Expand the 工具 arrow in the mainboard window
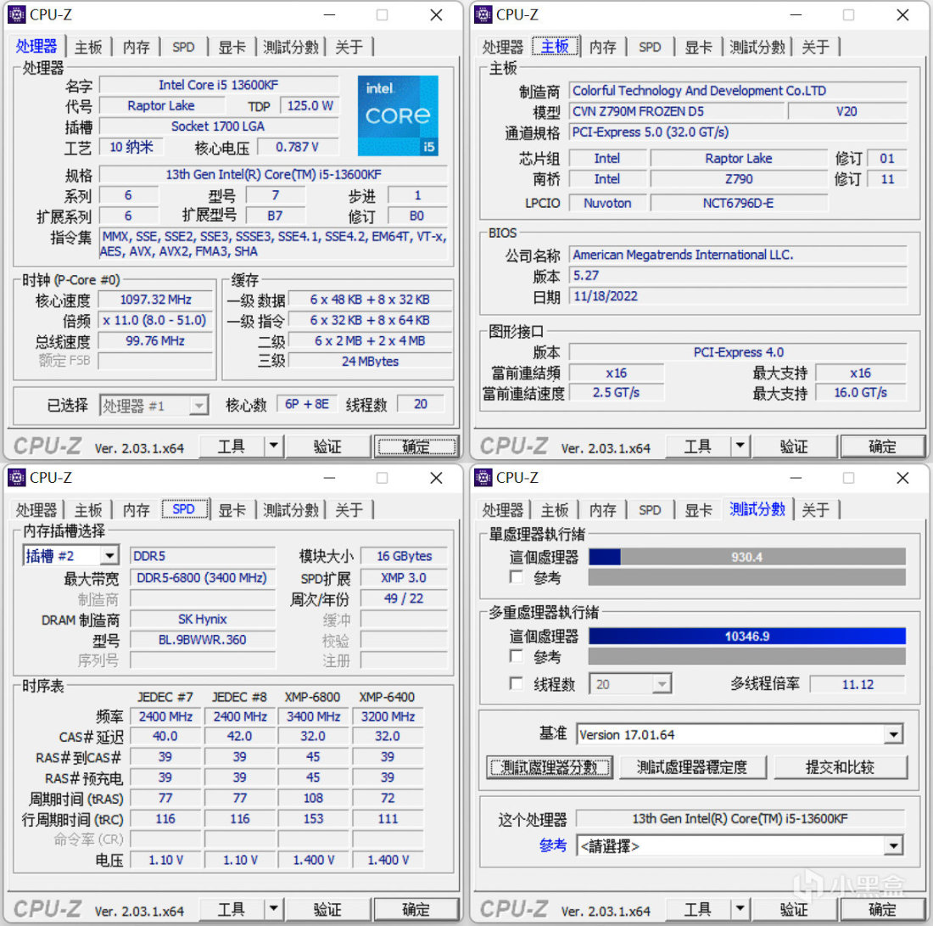Screen dimensions: 933x926 click(740, 446)
